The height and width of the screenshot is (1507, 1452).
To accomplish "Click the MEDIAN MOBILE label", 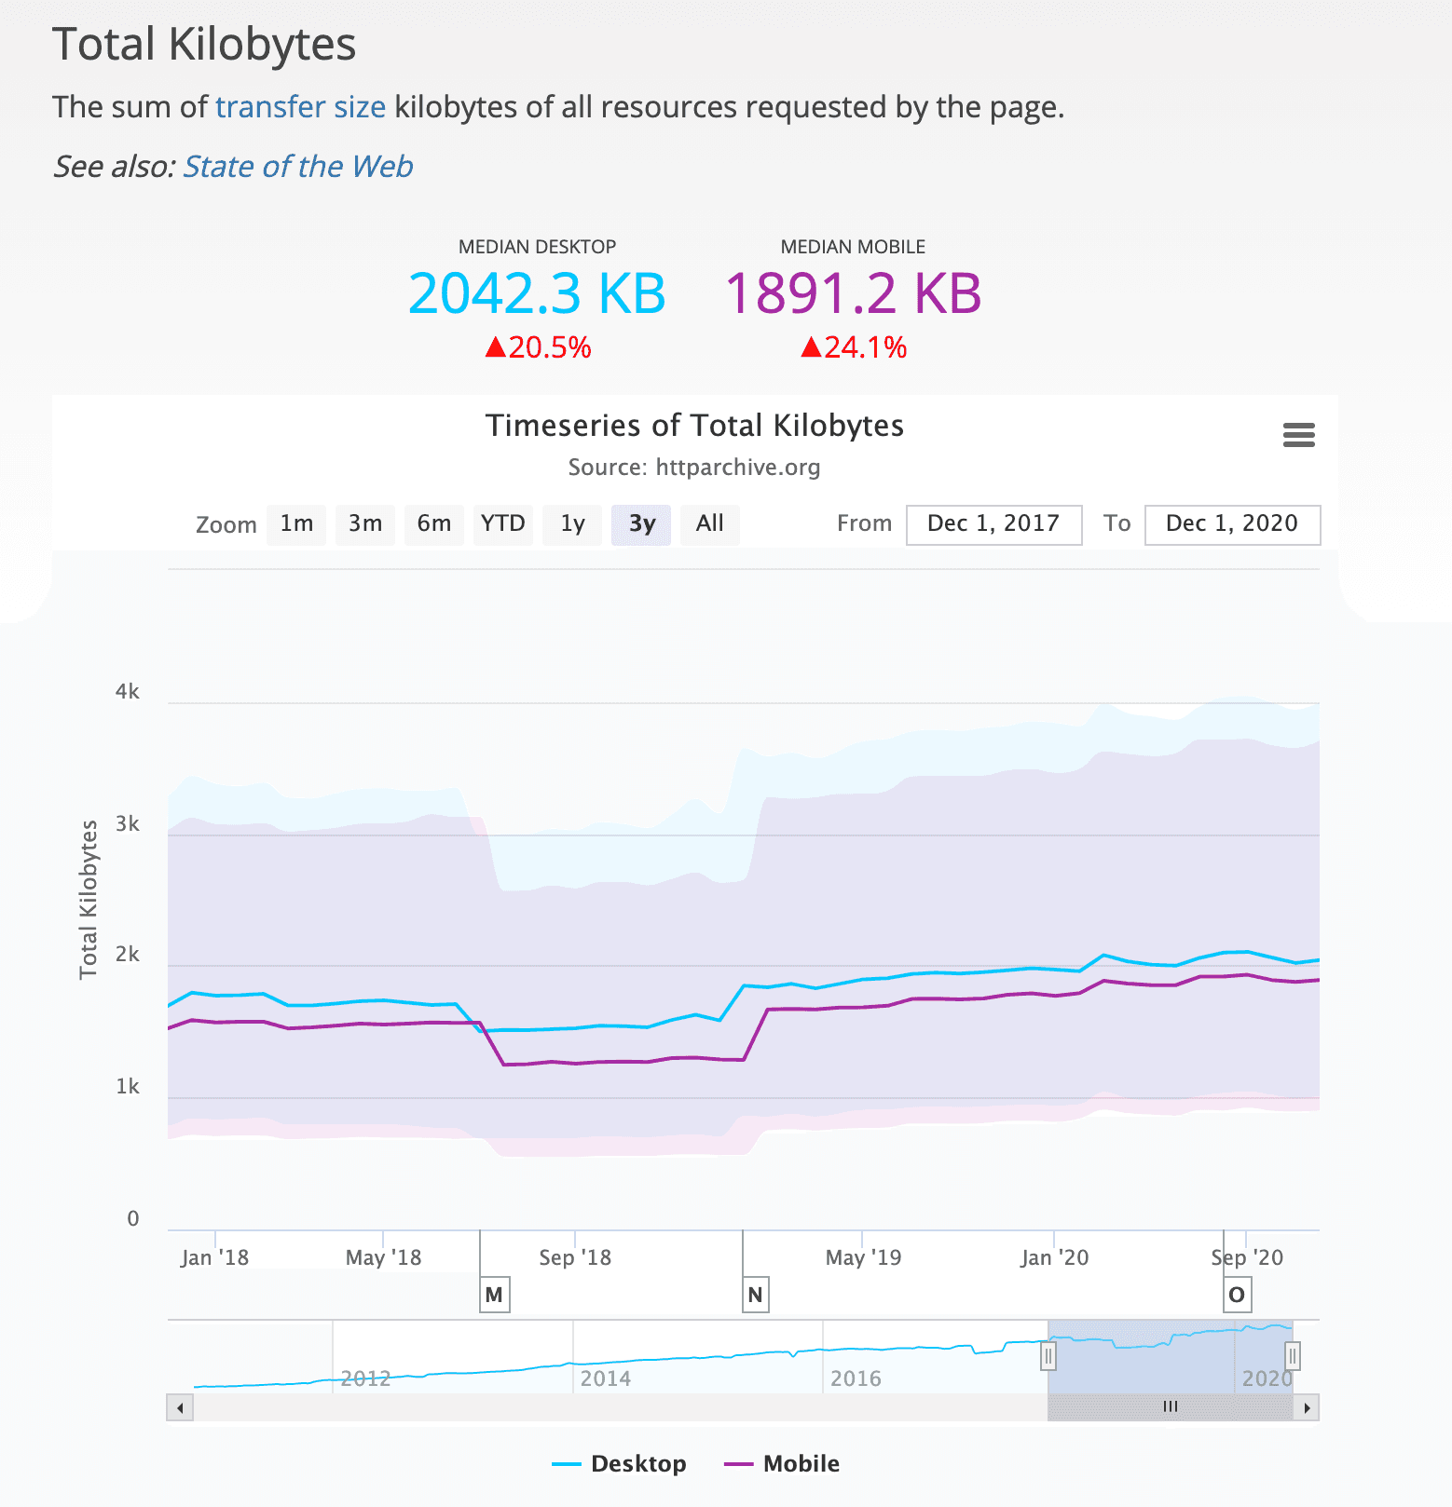I will (853, 247).
